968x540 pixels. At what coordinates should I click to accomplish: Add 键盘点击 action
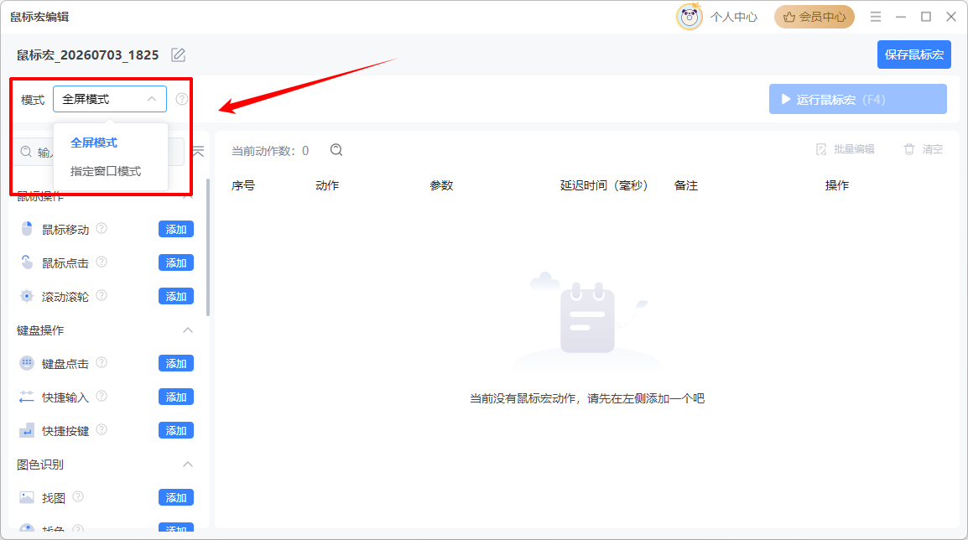click(176, 363)
